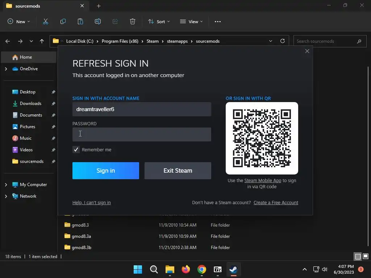371x278 pixels.
Task: Open recent locations chevron dropdown
Action: click(x=31, y=41)
